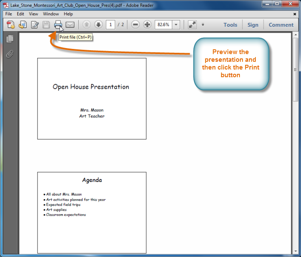301x257 pixels.
Task: Go to next page with down arrow
Action: click(x=98, y=24)
